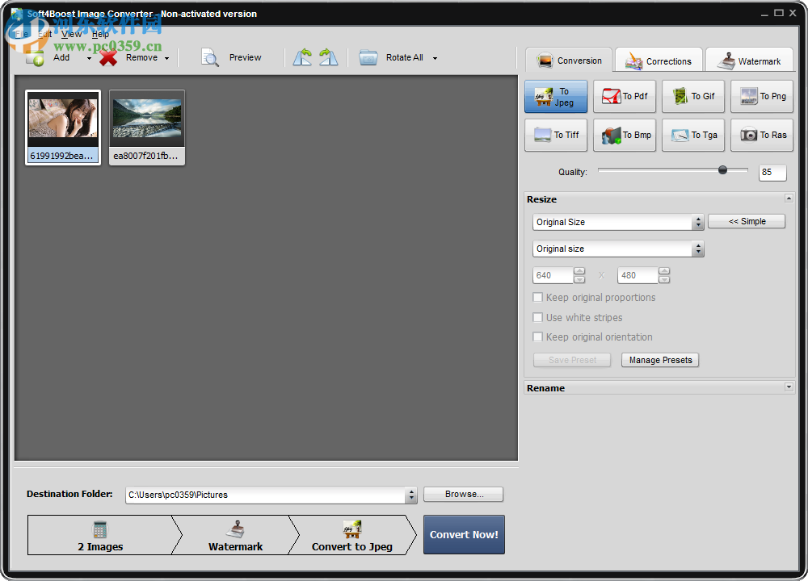Image resolution: width=808 pixels, height=581 pixels.
Task: Open the Rotate All dropdown menu
Action: coord(435,57)
